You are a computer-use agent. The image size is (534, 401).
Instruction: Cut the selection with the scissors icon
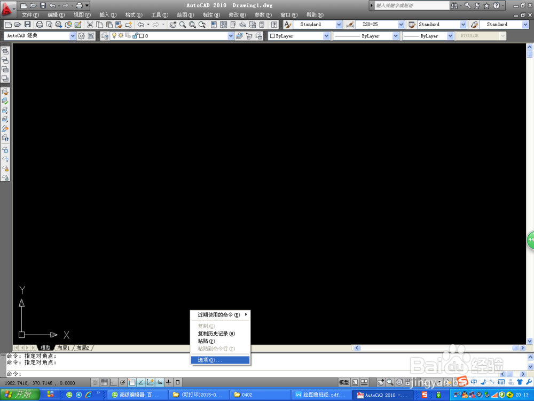[90, 25]
